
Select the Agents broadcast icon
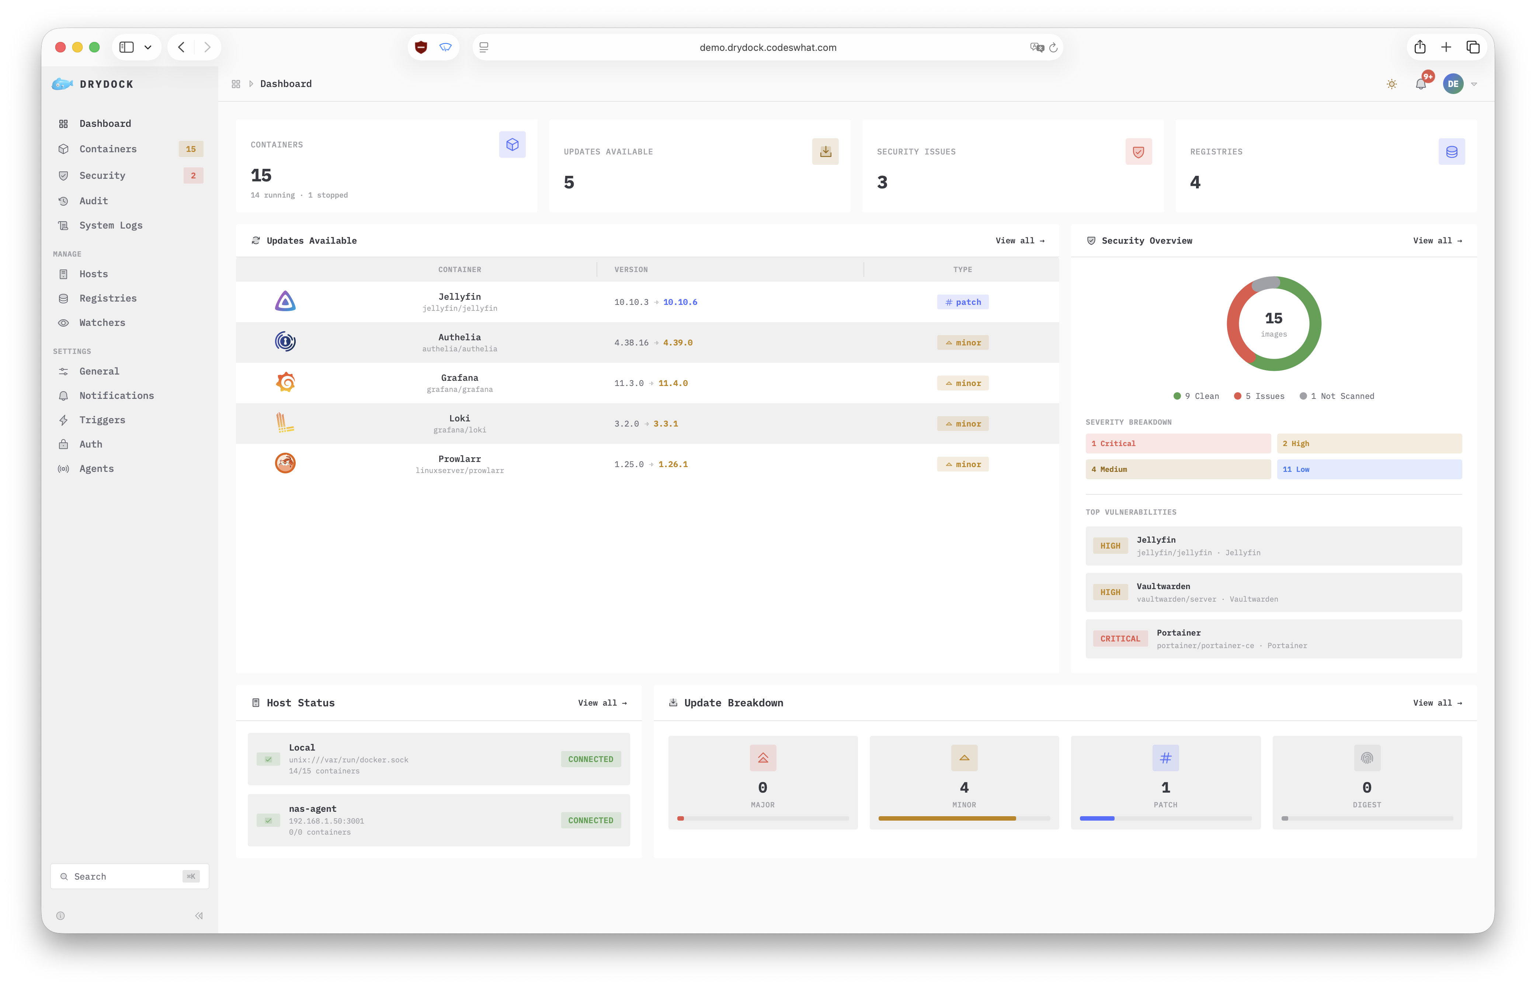pyautogui.click(x=63, y=468)
